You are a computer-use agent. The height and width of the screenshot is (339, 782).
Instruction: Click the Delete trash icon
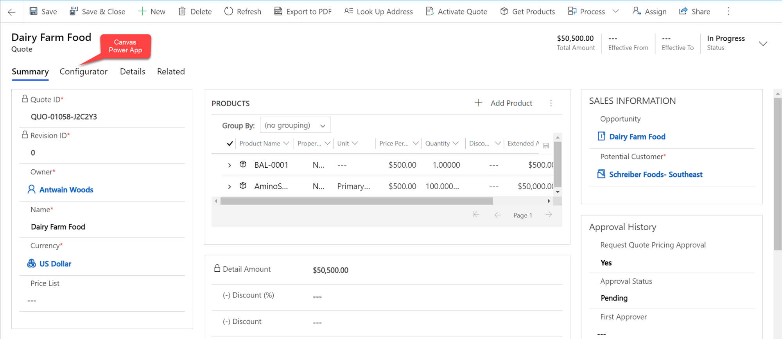point(182,11)
